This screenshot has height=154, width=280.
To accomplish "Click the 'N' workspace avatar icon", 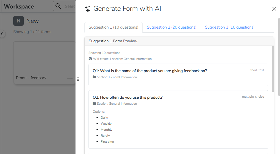I will pos(18,21).
